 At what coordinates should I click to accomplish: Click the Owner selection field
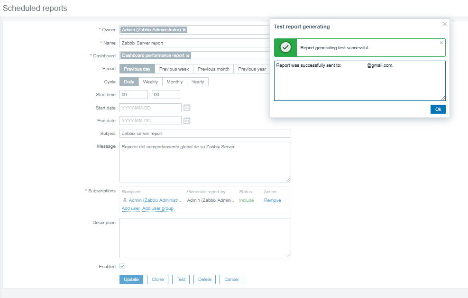[x=194, y=30]
